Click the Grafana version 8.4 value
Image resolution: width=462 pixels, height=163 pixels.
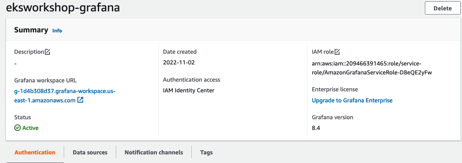[316, 128]
